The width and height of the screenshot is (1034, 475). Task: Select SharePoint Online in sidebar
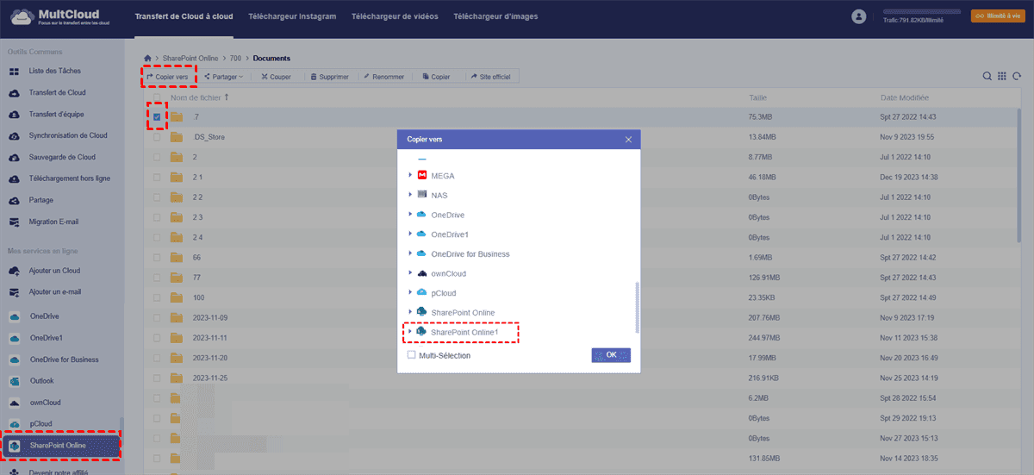tap(62, 445)
